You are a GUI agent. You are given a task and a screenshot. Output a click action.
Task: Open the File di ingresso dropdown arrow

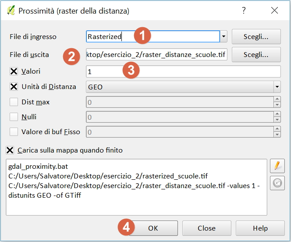point(224,36)
